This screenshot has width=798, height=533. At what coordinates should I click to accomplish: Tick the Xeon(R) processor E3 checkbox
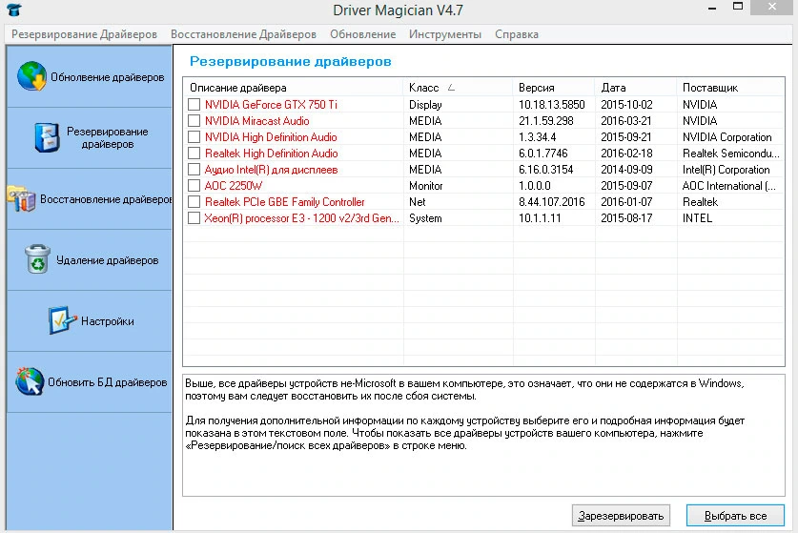(194, 218)
